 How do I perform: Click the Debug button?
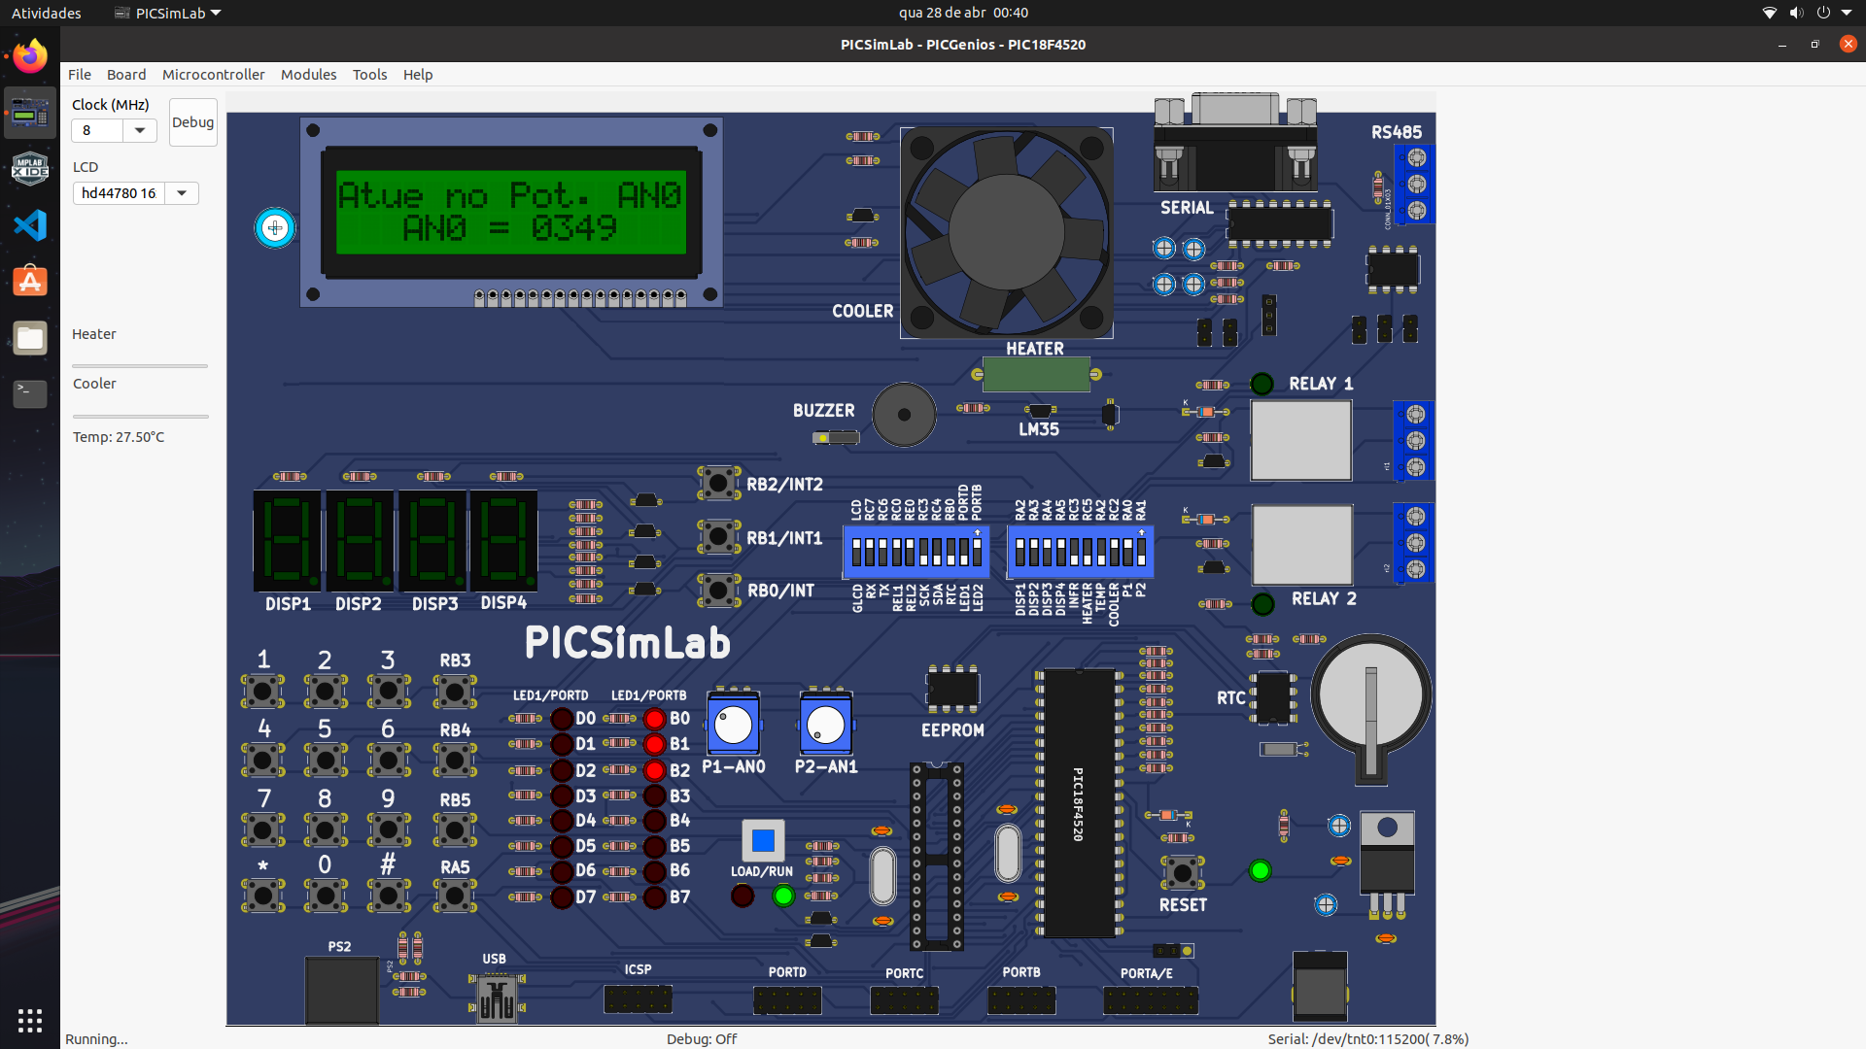192,122
